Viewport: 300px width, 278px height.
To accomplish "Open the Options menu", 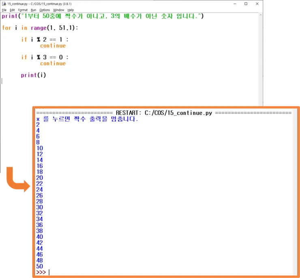I will tap(45, 10).
